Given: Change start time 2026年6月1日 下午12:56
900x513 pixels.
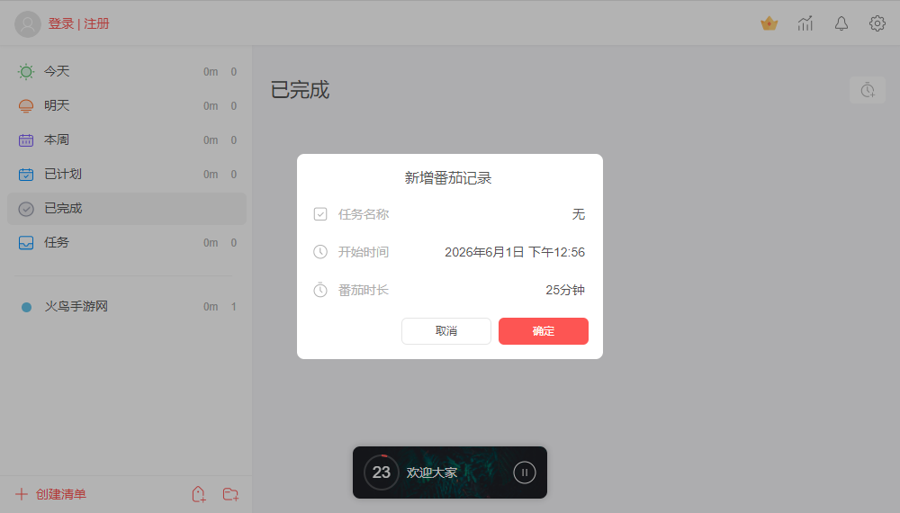Looking at the screenshot, I should coord(515,252).
